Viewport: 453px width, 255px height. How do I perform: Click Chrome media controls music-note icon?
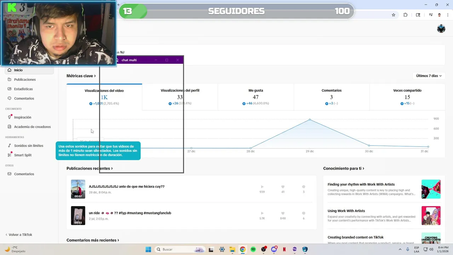click(x=431, y=15)
